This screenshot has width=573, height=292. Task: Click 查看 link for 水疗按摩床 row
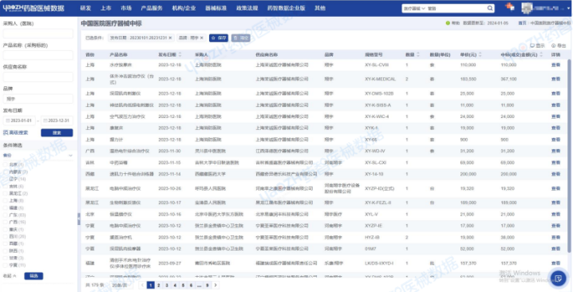555,65
